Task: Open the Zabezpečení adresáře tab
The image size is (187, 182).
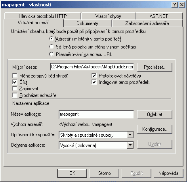Action: (x=147, y=23)
